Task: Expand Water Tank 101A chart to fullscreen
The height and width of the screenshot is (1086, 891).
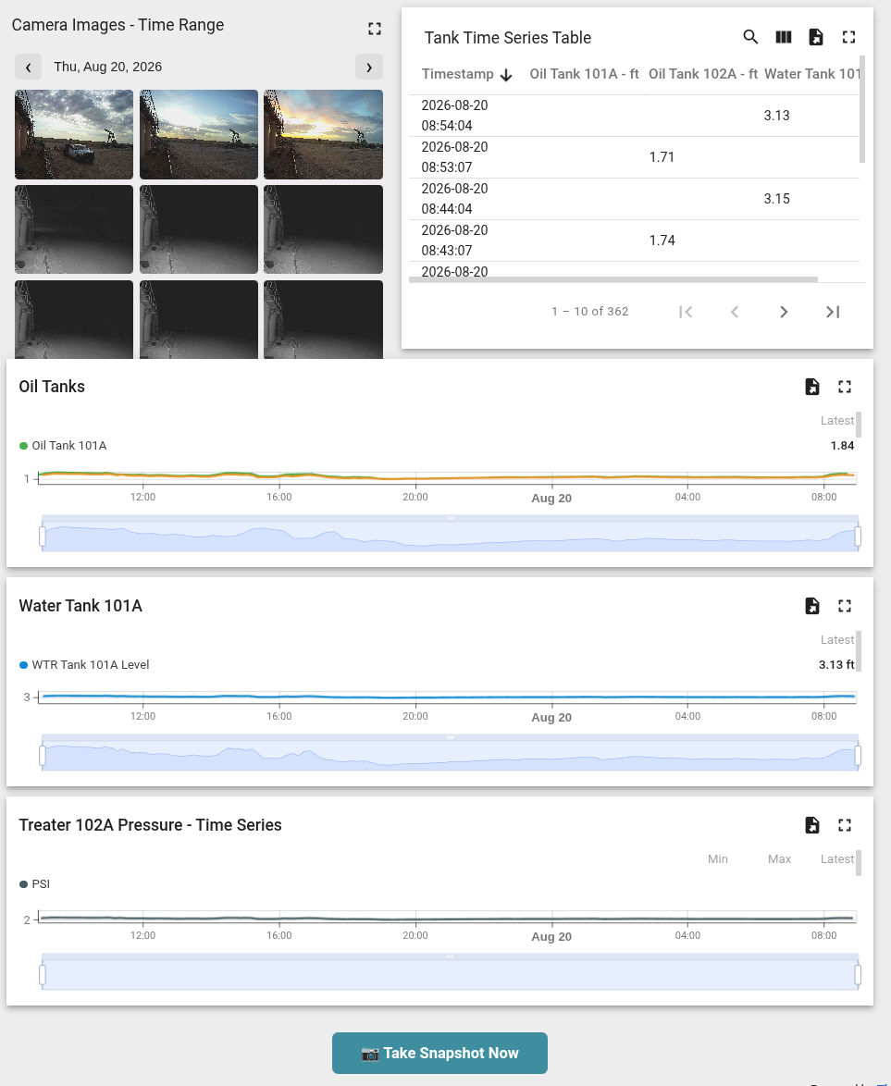Action: click(x=845, y=606)
